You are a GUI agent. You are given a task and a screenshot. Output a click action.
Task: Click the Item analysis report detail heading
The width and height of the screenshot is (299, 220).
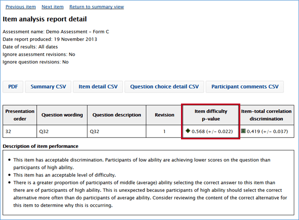pyautogui.click(x=44, y=19)
